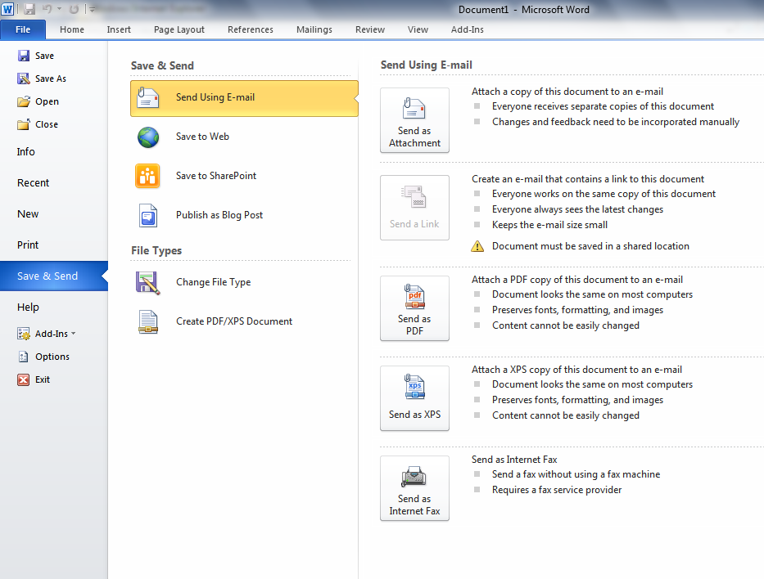Viewport: 764px width, 579px height.
Task: Click the Save As icon in sidebar
Action: coord(24,79)
